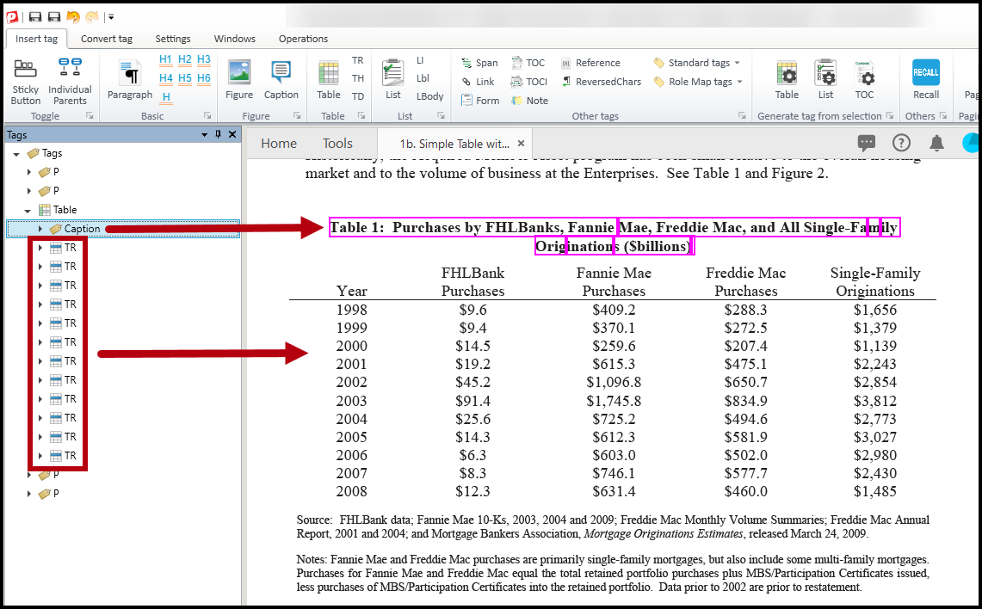The width and height of the screenshot is (982, 609).
Task: Insert an LBody tag
Action: pos(429,96)
